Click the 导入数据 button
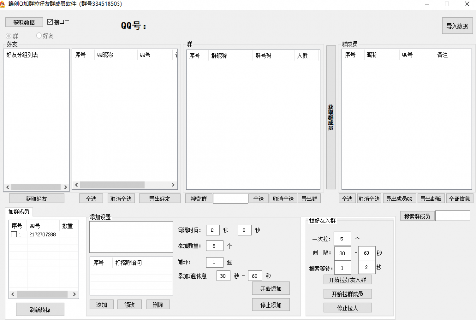 click(x=457, y=26)
